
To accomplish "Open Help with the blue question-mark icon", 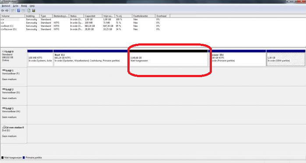I will point(18,11).
